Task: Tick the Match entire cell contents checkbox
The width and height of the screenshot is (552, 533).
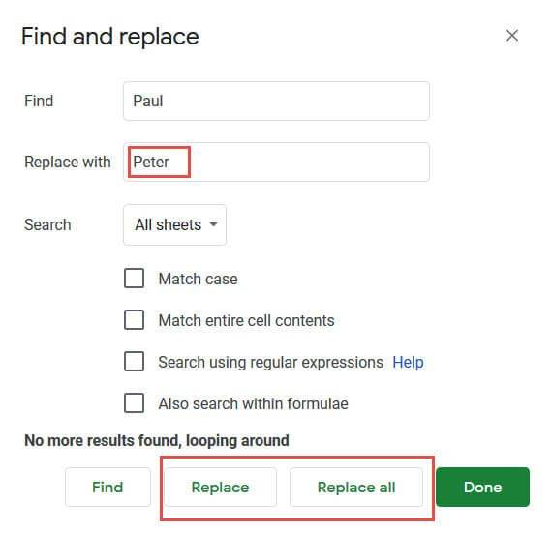Action: [135, 320]
